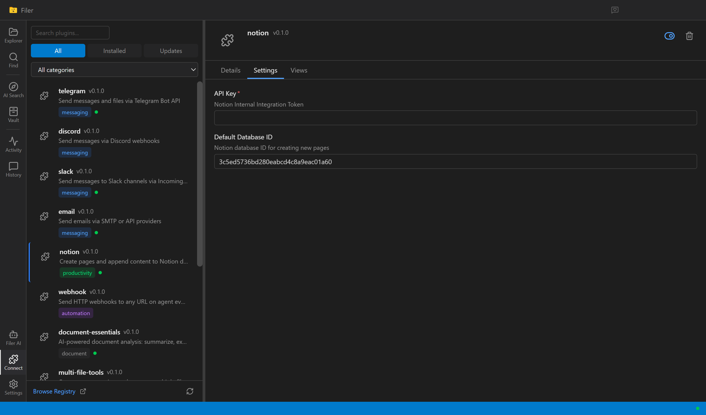Expand the All categories dropdown
The image size is (706, 415).
tap(114, 70)
